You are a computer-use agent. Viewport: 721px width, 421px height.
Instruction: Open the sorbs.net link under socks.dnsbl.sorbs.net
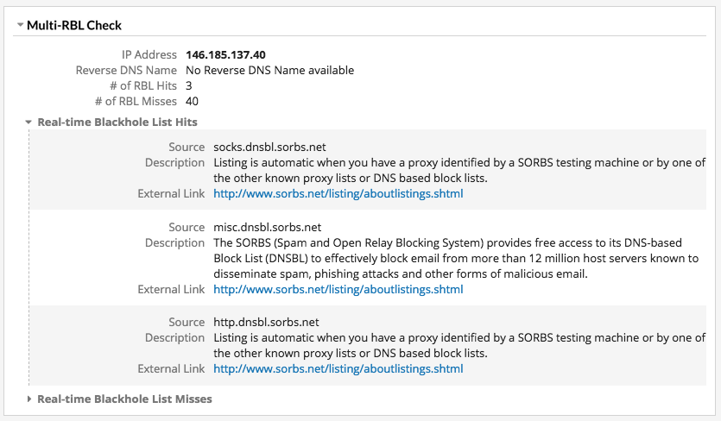[x=338, y=194]
